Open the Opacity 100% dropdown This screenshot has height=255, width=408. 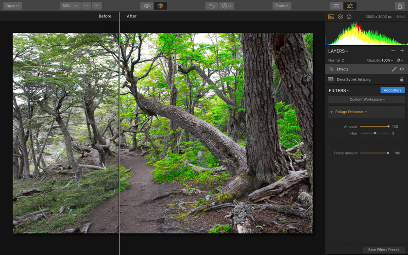(x=380, y=60)
